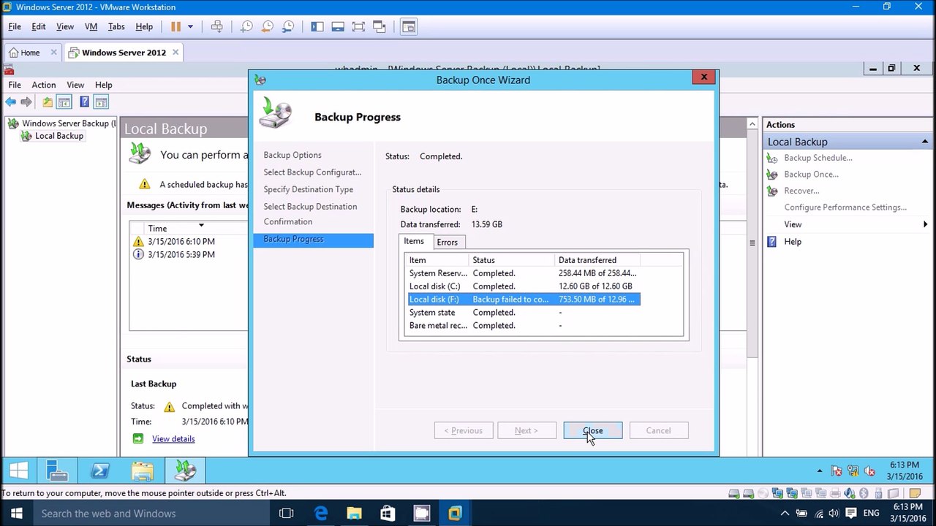The height and width of the screenshot is (526, 936).
Task: Show hidden icons in the host system tray
Action: pos(785,514)
